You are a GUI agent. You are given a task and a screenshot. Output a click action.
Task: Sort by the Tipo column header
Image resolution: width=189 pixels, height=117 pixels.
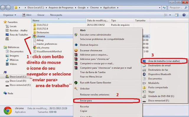click(x=122, y=21)
